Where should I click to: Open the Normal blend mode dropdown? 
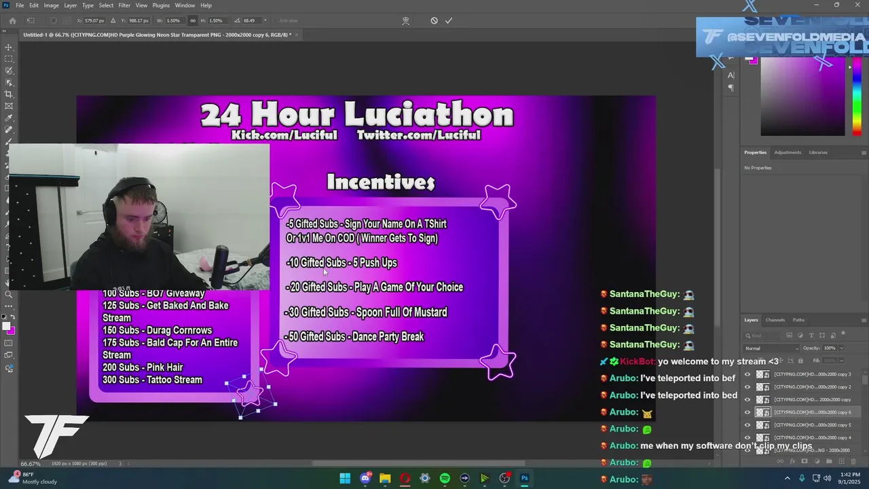(x=772, y=348)
